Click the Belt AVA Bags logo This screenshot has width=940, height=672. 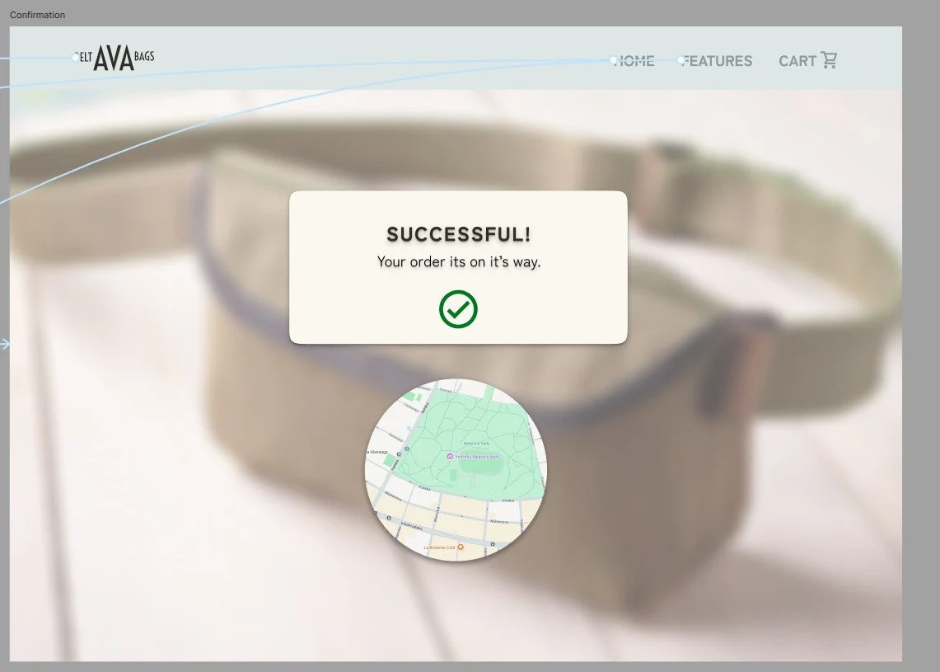tap(114, 59)
